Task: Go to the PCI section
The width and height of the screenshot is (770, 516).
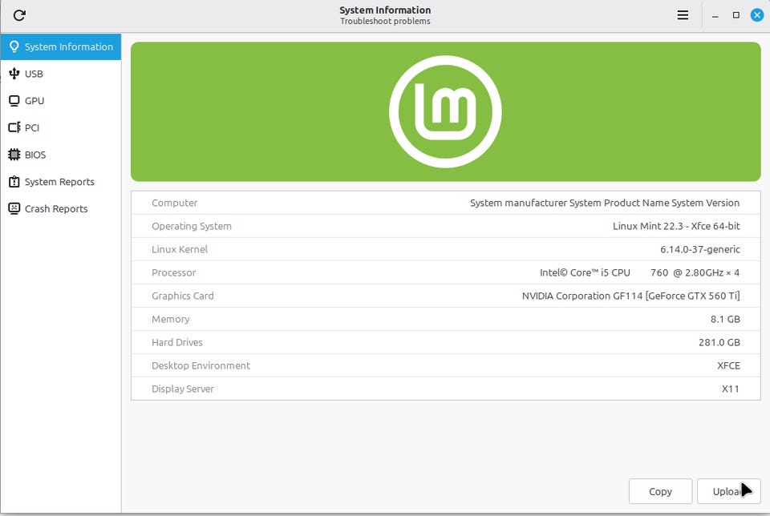Action: click(x=60, y=127)
